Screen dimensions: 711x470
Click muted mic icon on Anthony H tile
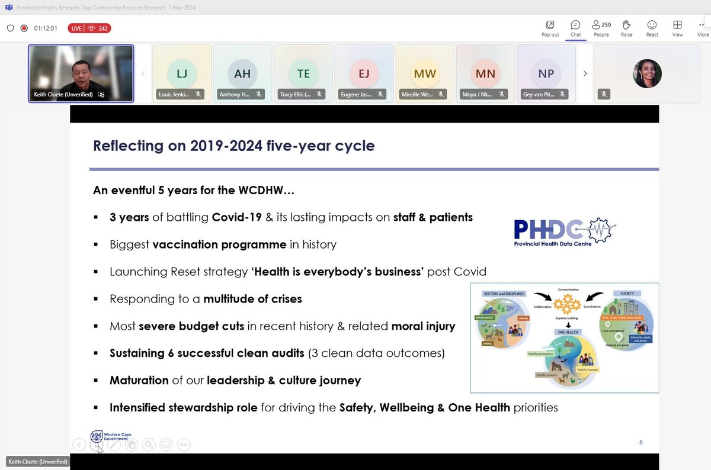click(x=259, y=94)
